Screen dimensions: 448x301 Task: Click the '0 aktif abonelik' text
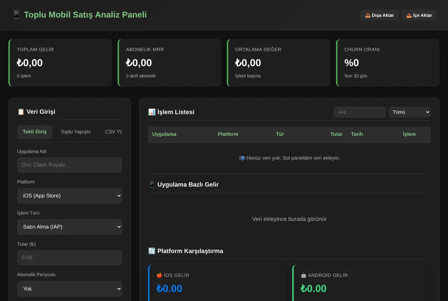tap(141, 76)
